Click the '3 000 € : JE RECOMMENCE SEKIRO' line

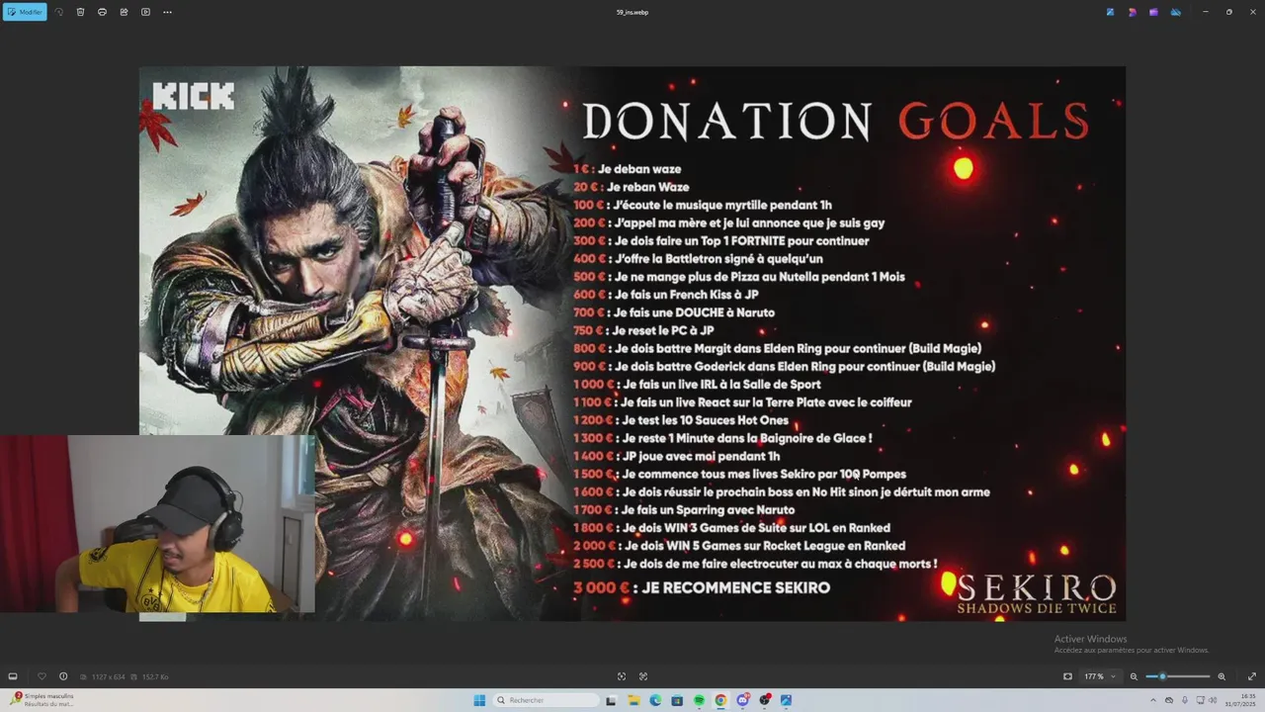[x=702, y=587]
